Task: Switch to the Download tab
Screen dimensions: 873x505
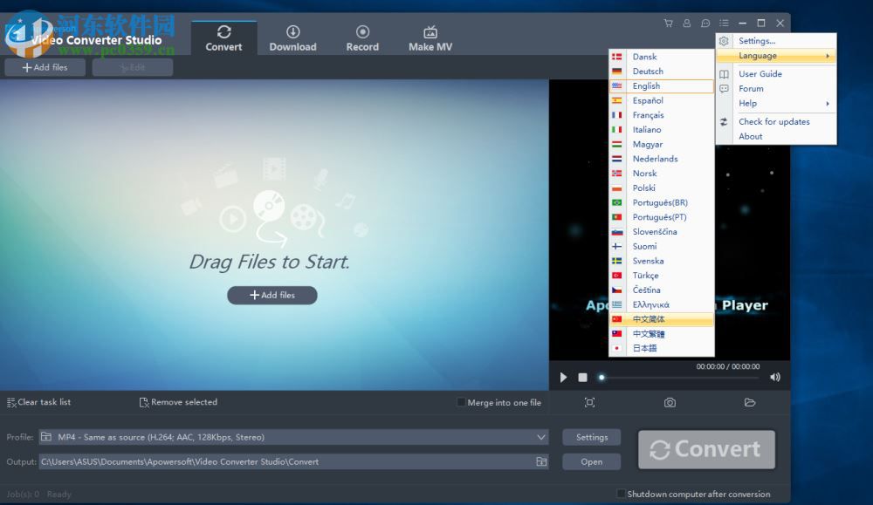Action: click(292, 38)
